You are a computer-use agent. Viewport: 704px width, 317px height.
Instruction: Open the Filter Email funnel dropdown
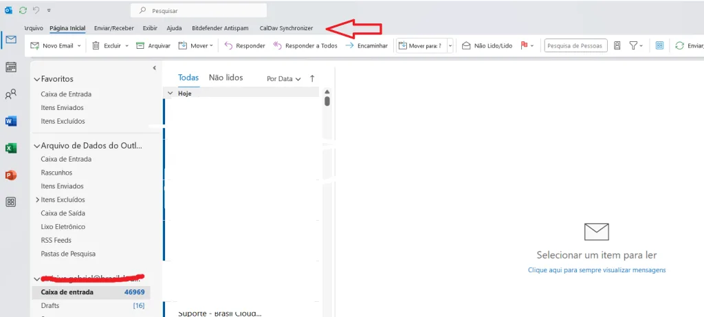pyautogui.click(x=636, y=45)
